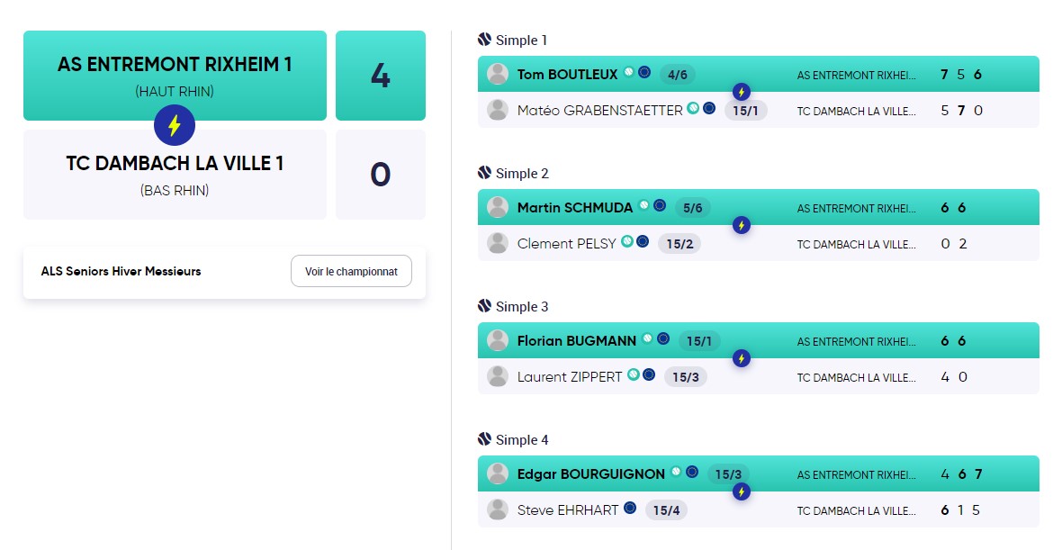
Task: Click the lightning bolt icon between team names
Action: pos(175,125)
